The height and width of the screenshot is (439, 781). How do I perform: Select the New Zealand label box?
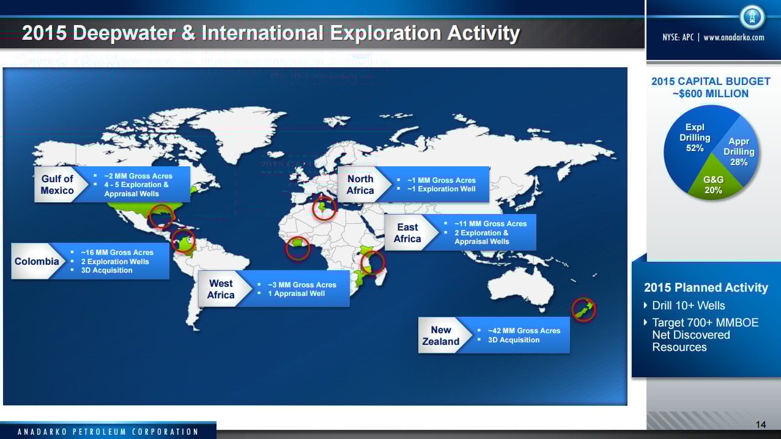pyautogui.click(x=441, y=336)
